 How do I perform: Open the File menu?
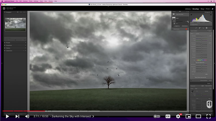[17, 1]
